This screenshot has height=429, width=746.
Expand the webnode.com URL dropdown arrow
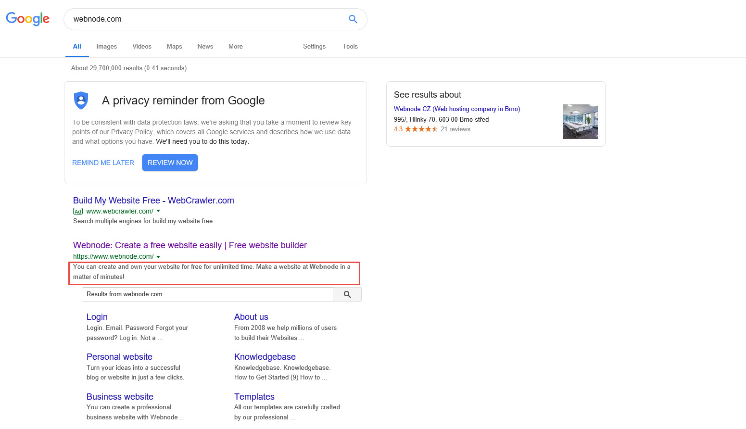(158, 257)
